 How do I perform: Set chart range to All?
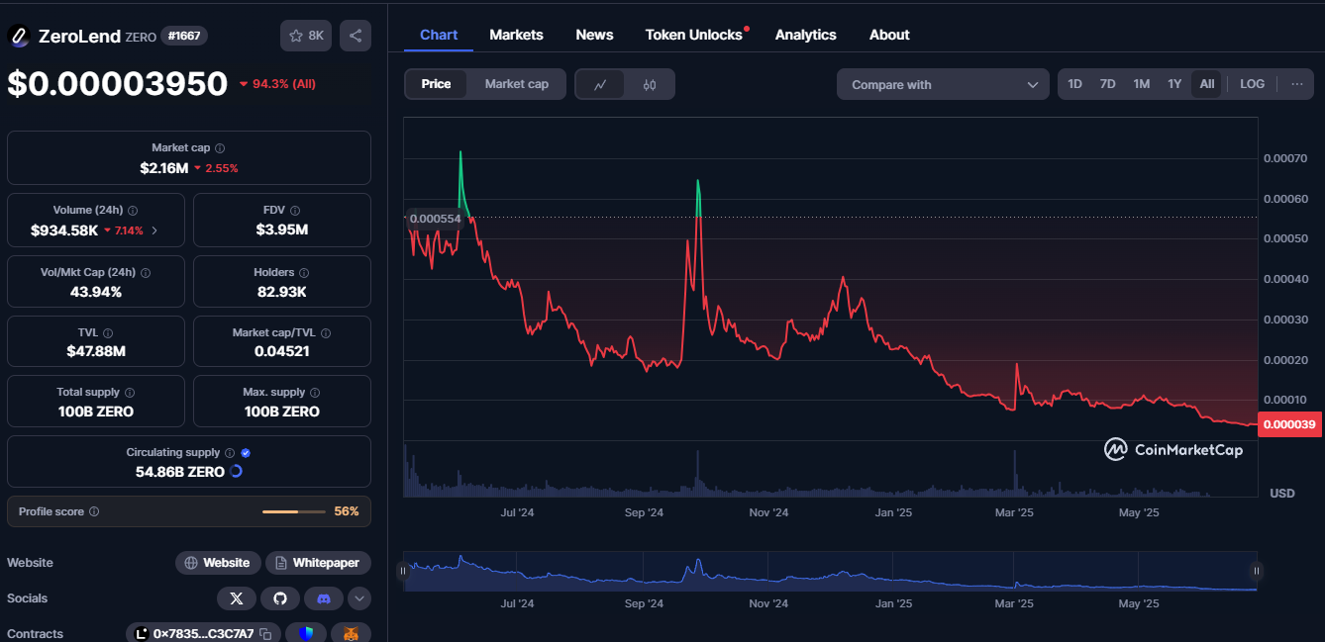coord(1207,84)
